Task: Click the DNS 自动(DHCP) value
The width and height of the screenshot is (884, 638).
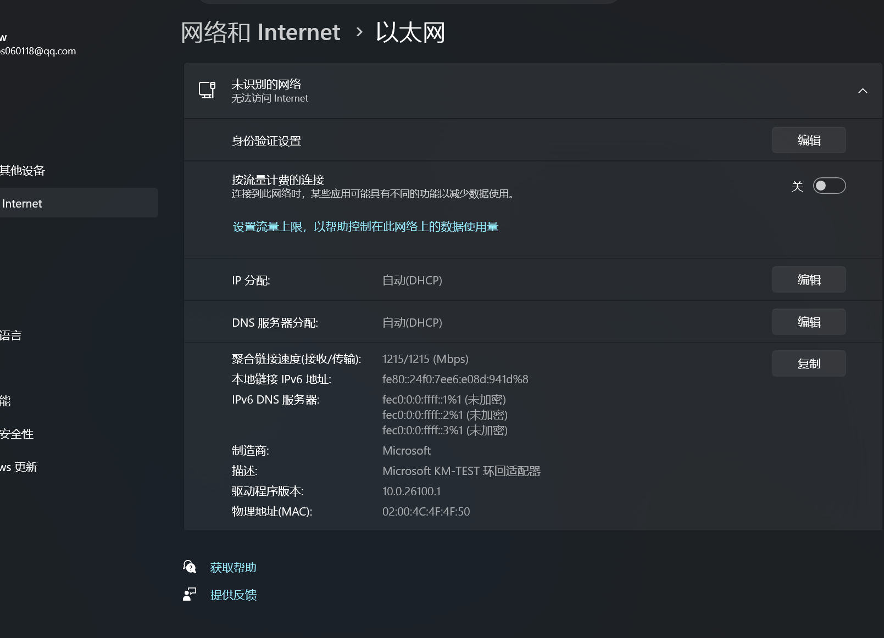Action: tap(412, 322)
